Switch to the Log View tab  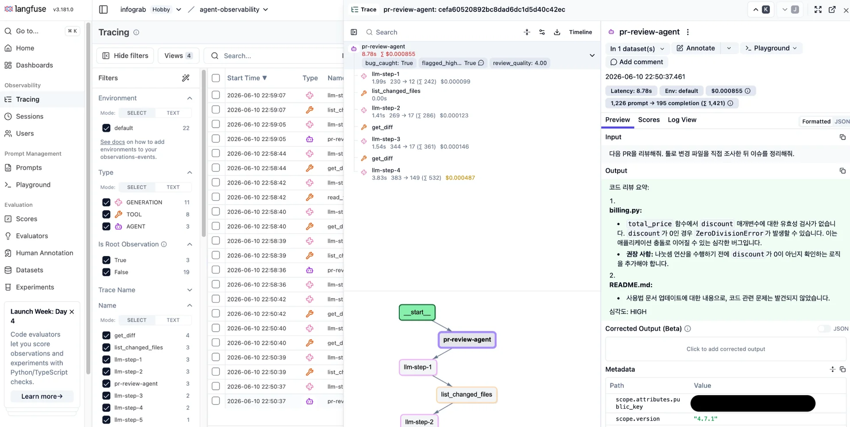click(x=682, y=120)
